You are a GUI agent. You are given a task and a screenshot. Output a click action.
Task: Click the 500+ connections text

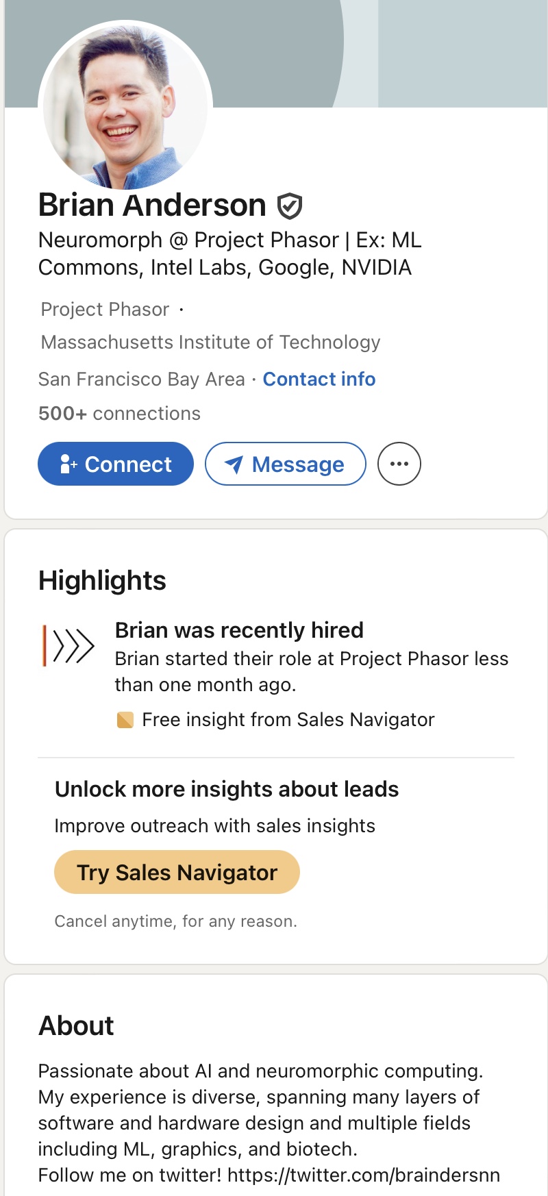(119, 413)
